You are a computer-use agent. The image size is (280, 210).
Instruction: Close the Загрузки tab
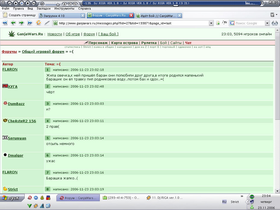coord(83,16)
